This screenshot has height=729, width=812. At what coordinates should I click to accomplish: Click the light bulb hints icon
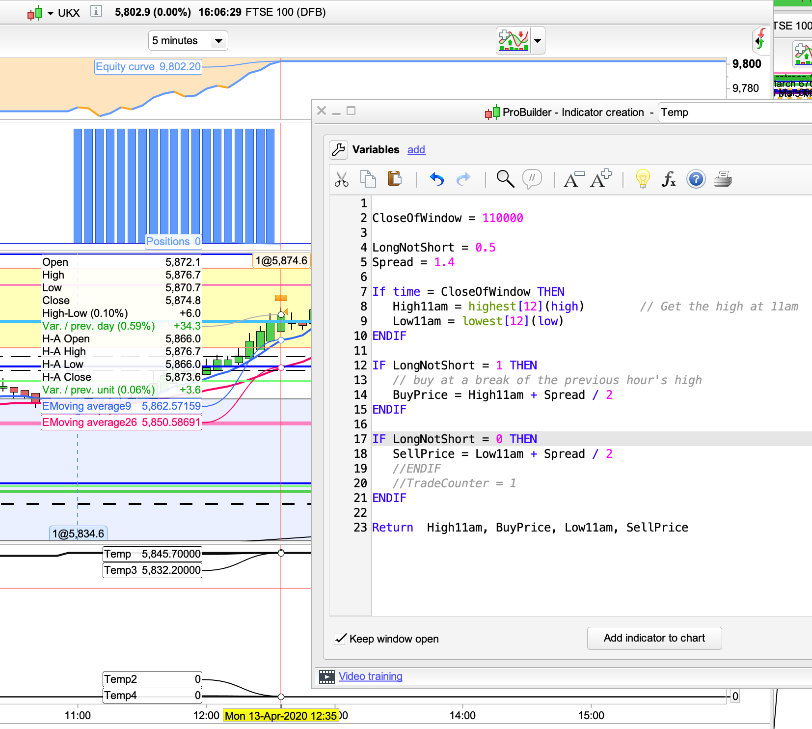coord(643,179)
